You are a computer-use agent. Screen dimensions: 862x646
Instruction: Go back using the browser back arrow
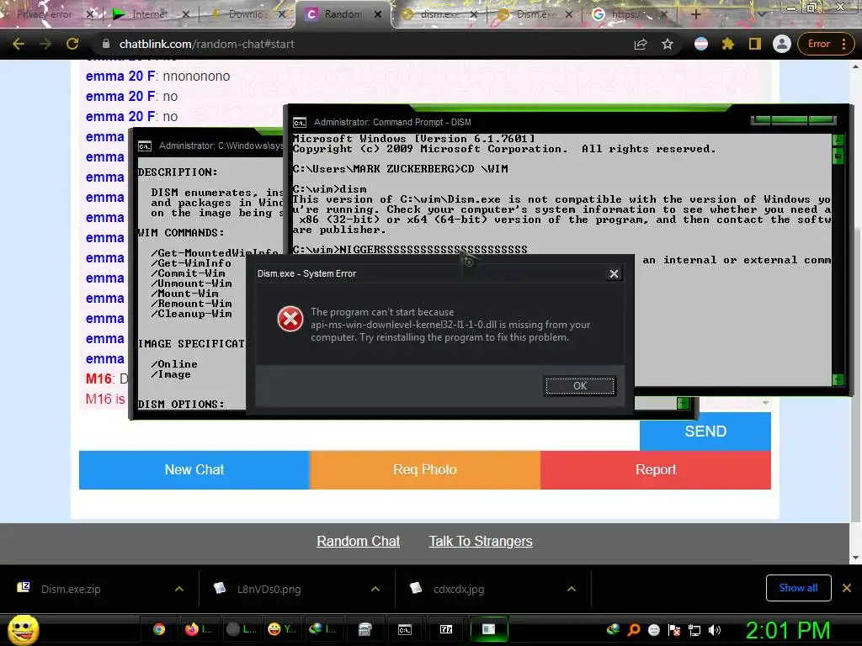[19, 44]
